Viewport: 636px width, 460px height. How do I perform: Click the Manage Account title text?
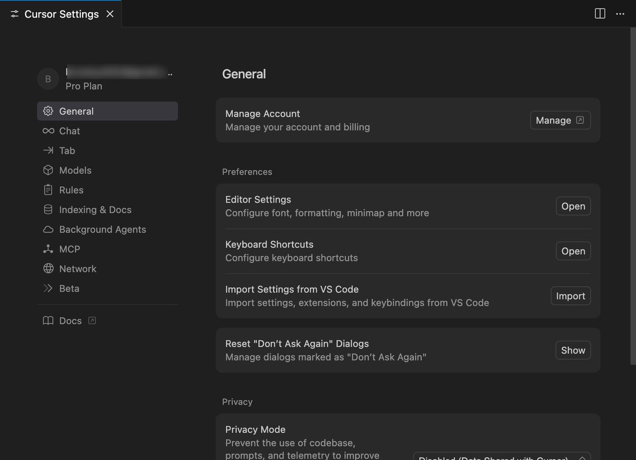[262, 113]
